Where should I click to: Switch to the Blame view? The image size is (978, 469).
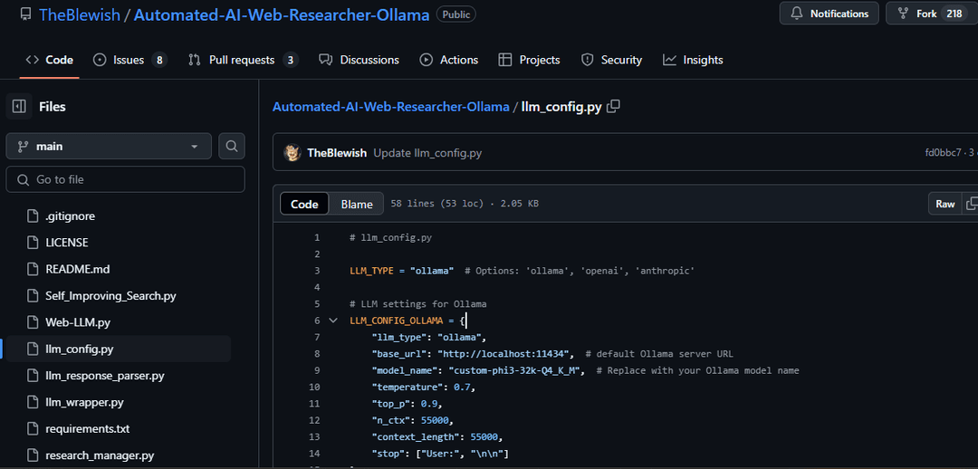point(357,204)
